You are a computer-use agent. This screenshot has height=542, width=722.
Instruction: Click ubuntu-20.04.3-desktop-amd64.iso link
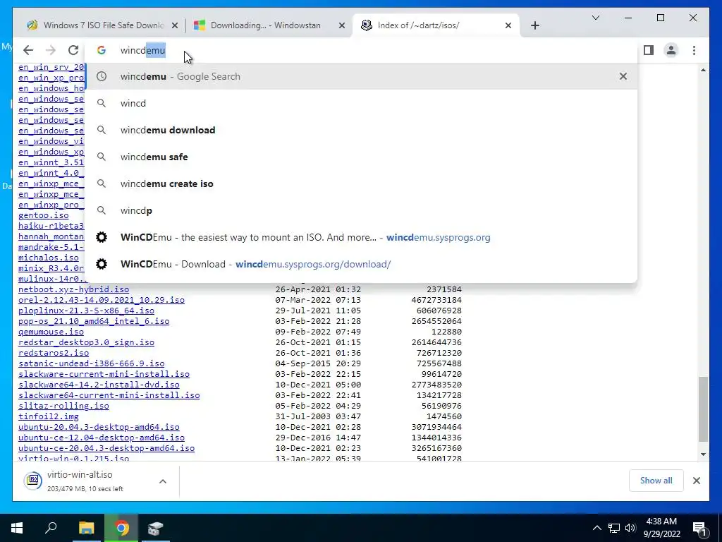[x=99, y=427]
